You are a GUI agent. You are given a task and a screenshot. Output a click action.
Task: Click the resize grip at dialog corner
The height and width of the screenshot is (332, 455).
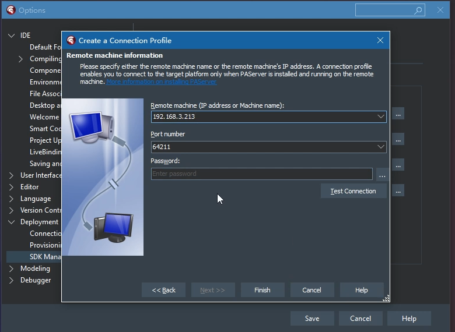coord(386,298)
